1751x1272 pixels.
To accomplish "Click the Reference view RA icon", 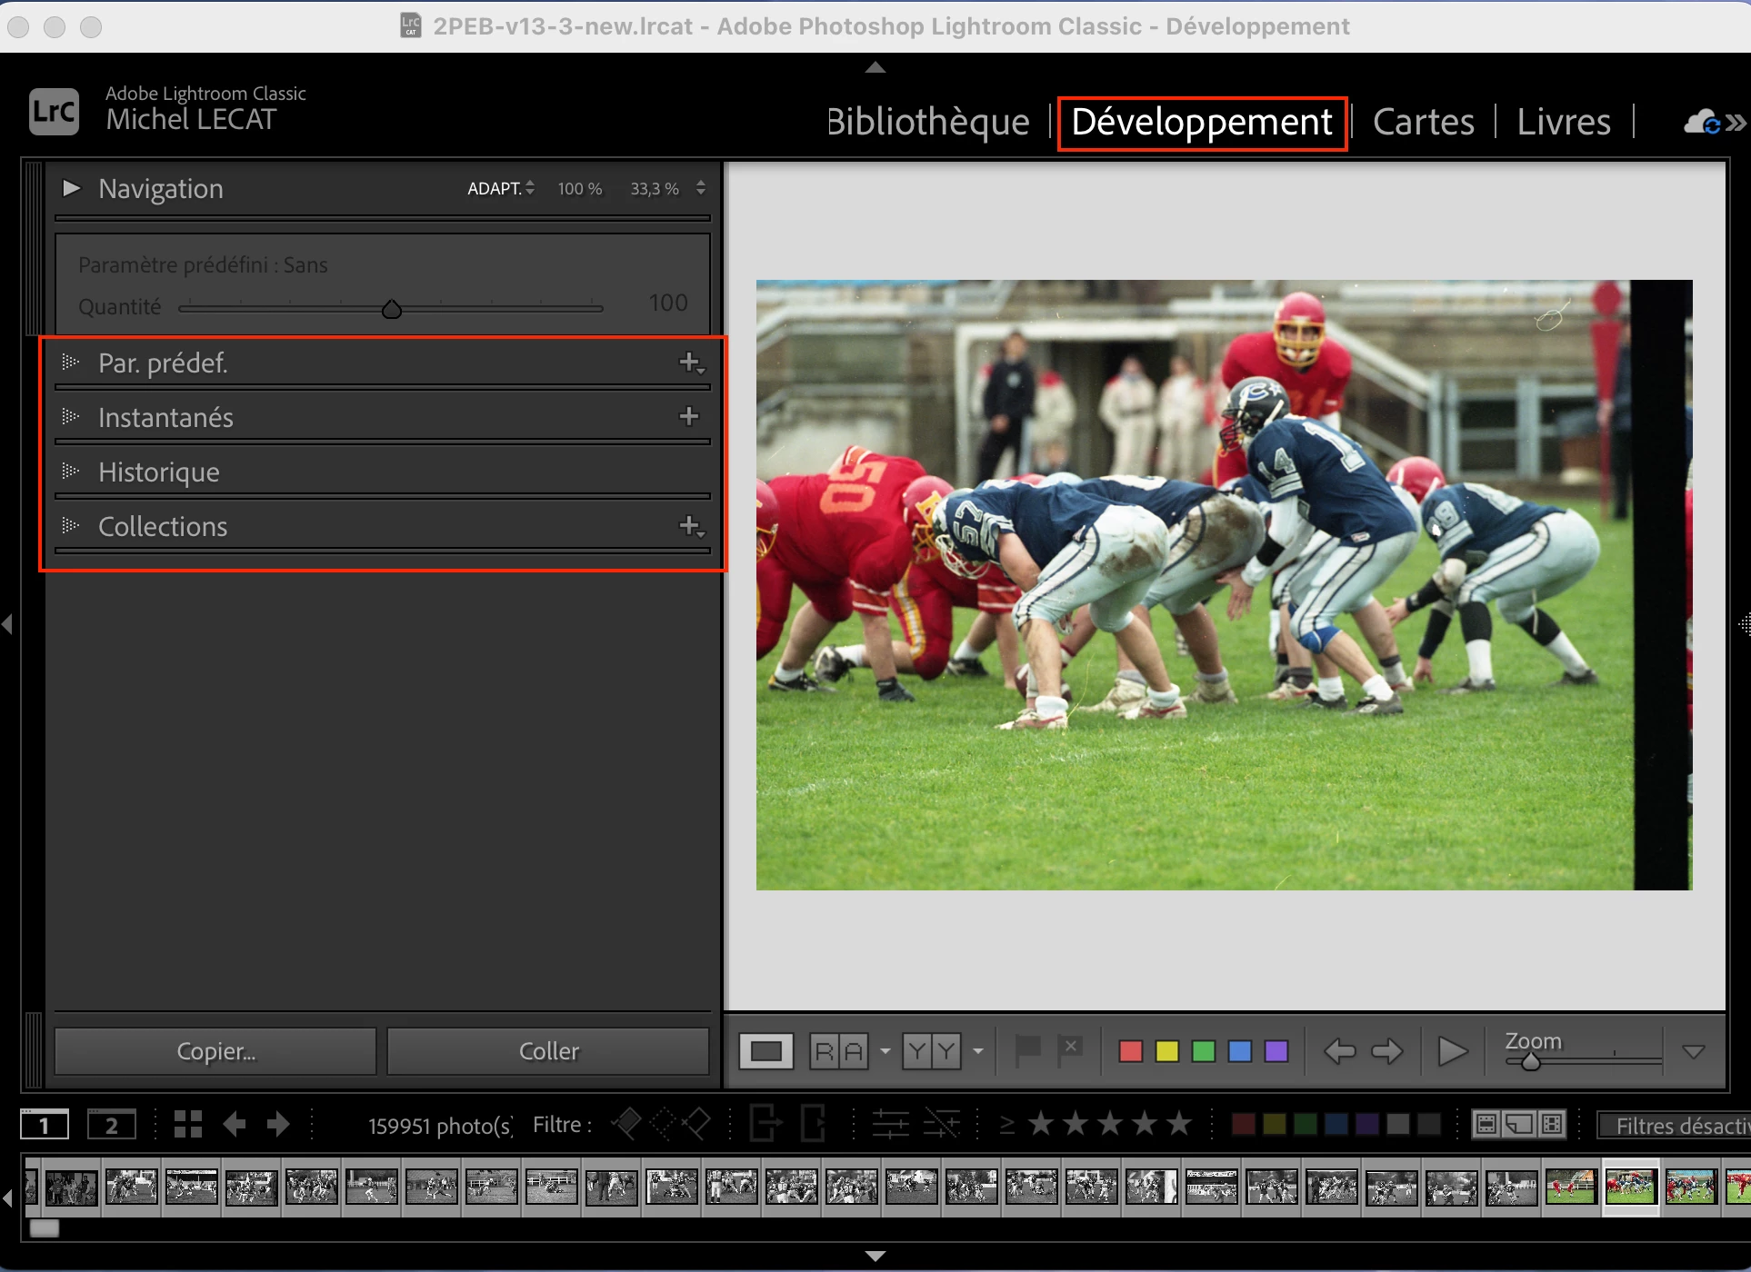I will 838,1051.
